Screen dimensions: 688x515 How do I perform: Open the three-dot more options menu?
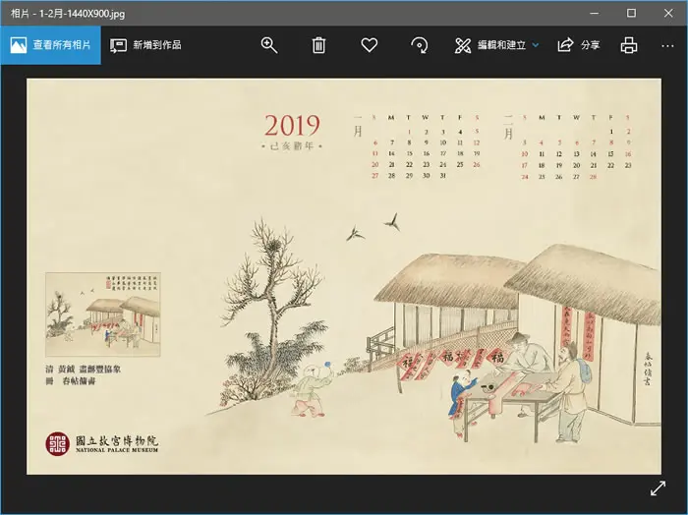pyautogui.click(x=667, y=45)
